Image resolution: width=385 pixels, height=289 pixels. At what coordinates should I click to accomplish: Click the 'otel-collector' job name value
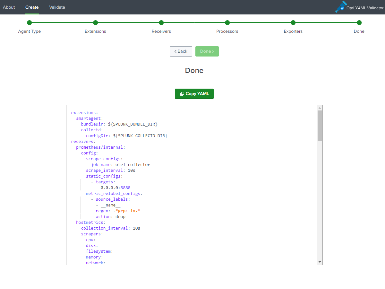click(x=133, y=165)
